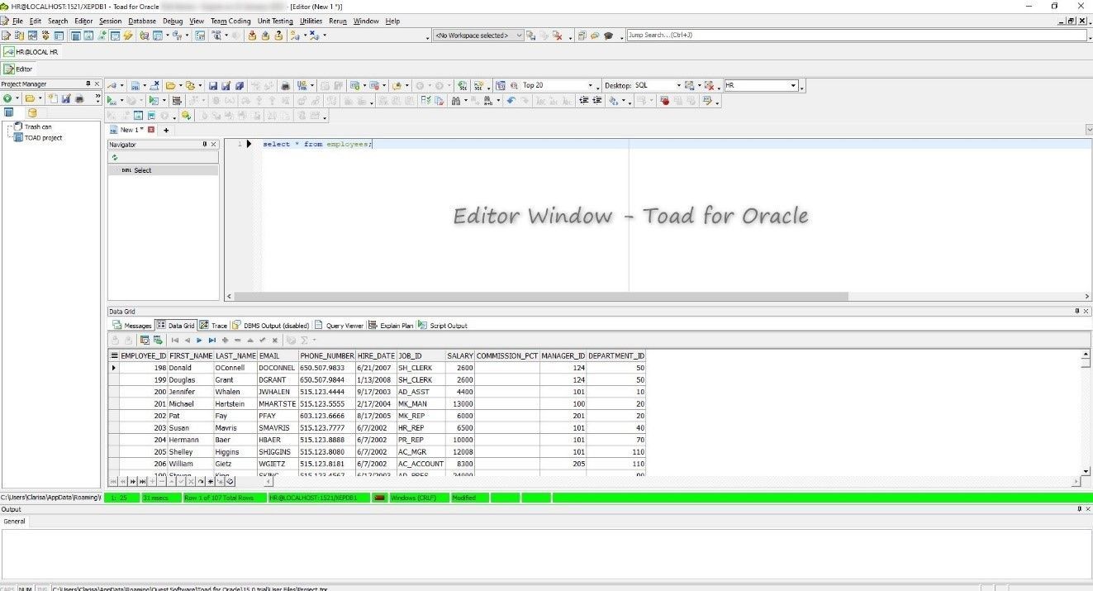1093x591 pixels.
Task: Switch to DBMS Output (disabled) tab
Action: click(270, 326)
